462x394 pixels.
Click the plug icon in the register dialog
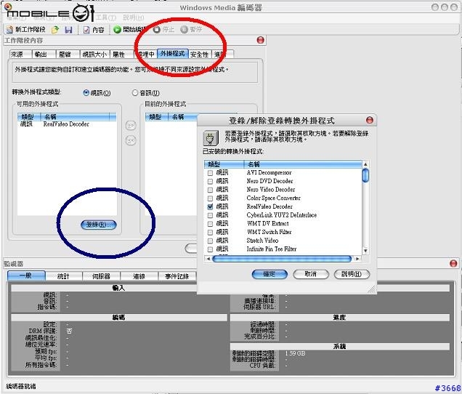click(x=211, y=137)
